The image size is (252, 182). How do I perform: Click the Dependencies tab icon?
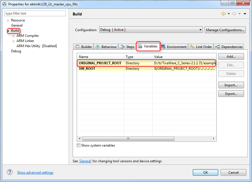[218, 47]
